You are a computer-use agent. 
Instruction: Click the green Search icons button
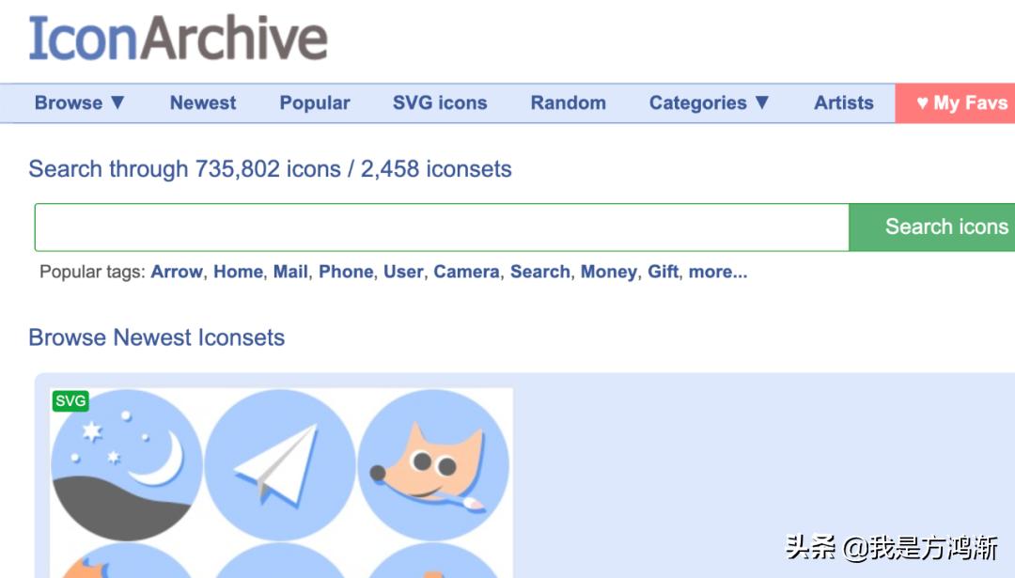(x=932, y=227)
